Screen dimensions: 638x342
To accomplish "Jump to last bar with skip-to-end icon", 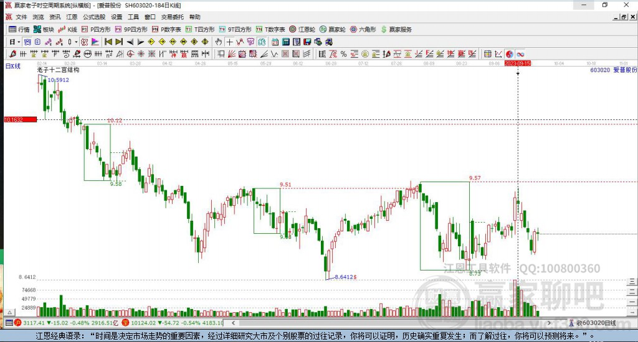I will coord(119,42).
